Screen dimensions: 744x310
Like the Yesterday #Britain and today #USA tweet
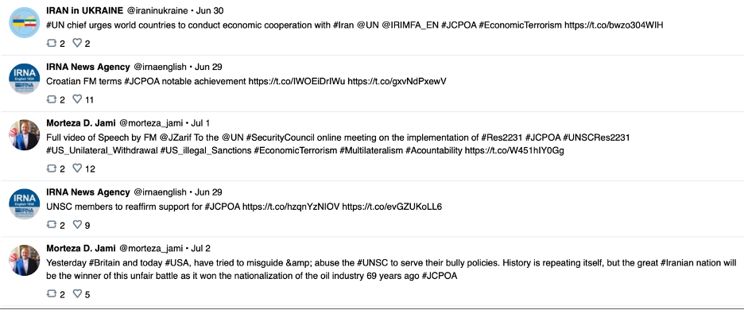click(77, 294)
